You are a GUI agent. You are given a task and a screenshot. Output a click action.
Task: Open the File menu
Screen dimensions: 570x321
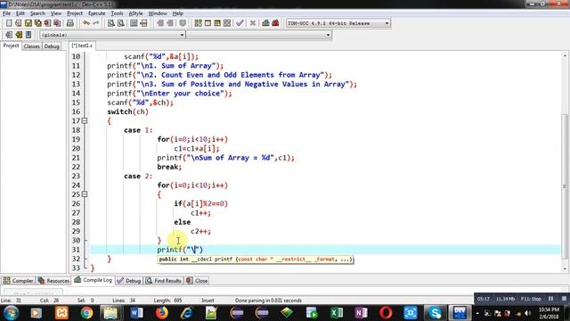(6, 13)
